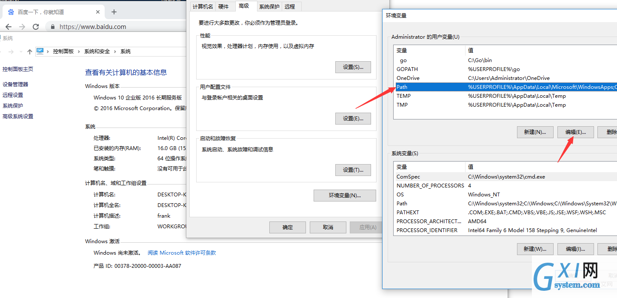This screenshot has width=617, height=298.
Task: Click 变量 column header in system variables
Action: click(x=430, y=167)
